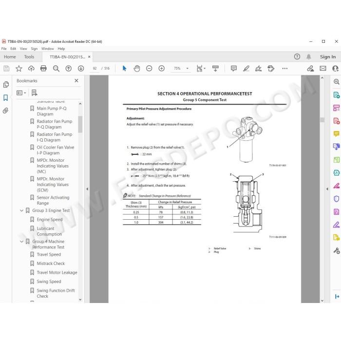Viewport: 341px width, 341px height.
Task: Open the Lubricant Consumption bookmark
Action: pos(49,231)
